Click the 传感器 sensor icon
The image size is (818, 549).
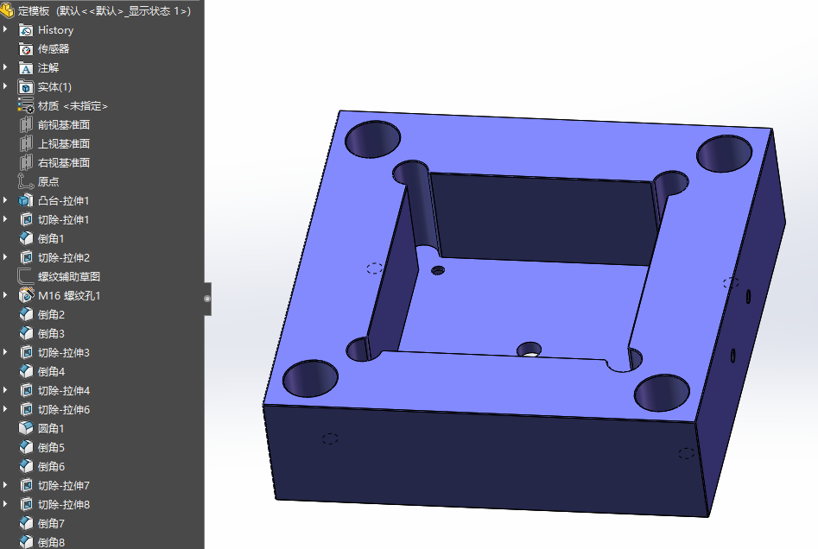(26, 49)
